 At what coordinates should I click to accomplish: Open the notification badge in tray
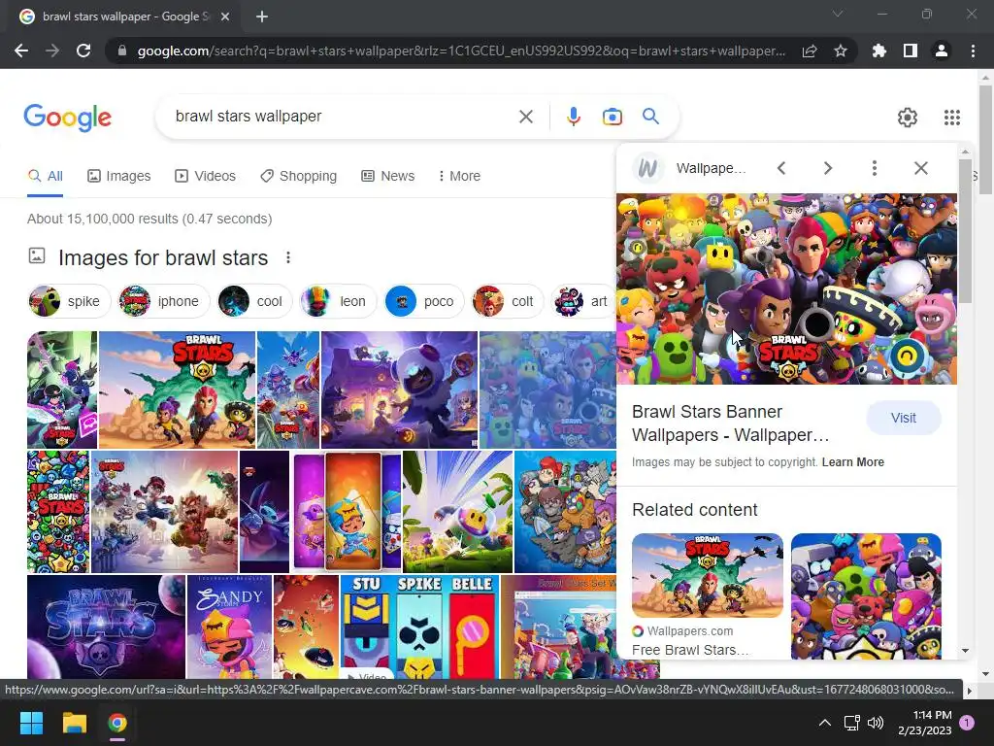point(967,723)
